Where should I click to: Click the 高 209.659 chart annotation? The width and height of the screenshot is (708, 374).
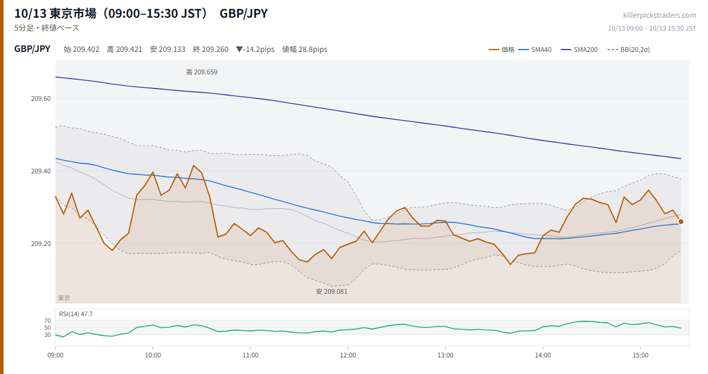[x=202, y=72]
